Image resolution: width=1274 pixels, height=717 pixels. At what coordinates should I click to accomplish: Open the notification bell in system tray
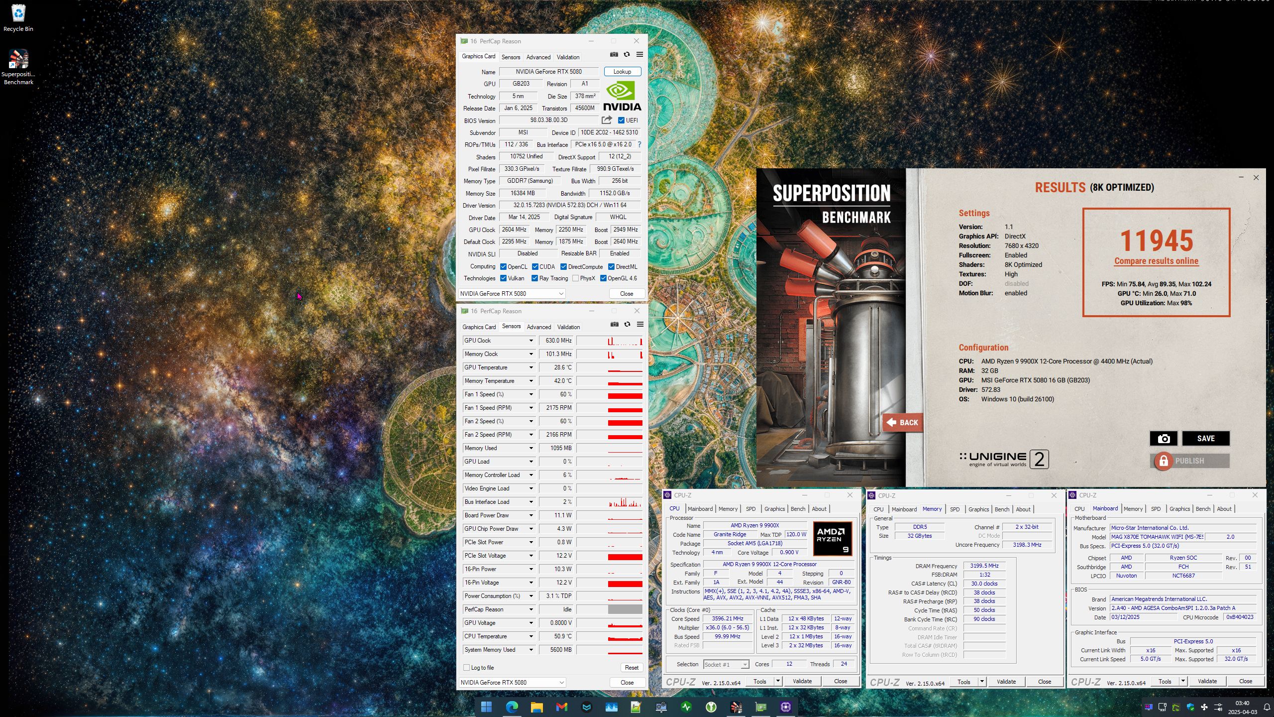point(1267,707)
